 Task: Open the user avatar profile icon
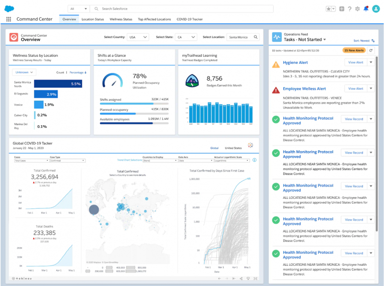[x=375, y=9]
